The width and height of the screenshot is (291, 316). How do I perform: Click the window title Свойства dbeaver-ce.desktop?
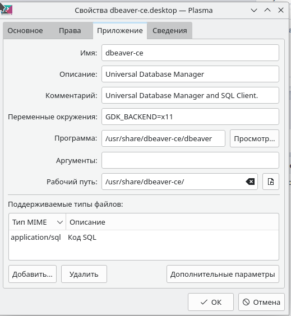coord(144,10)
